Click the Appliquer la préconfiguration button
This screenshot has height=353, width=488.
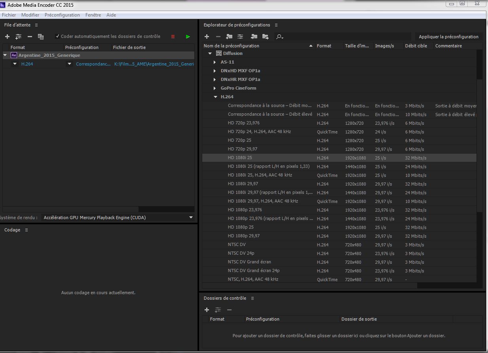point(448,37)
